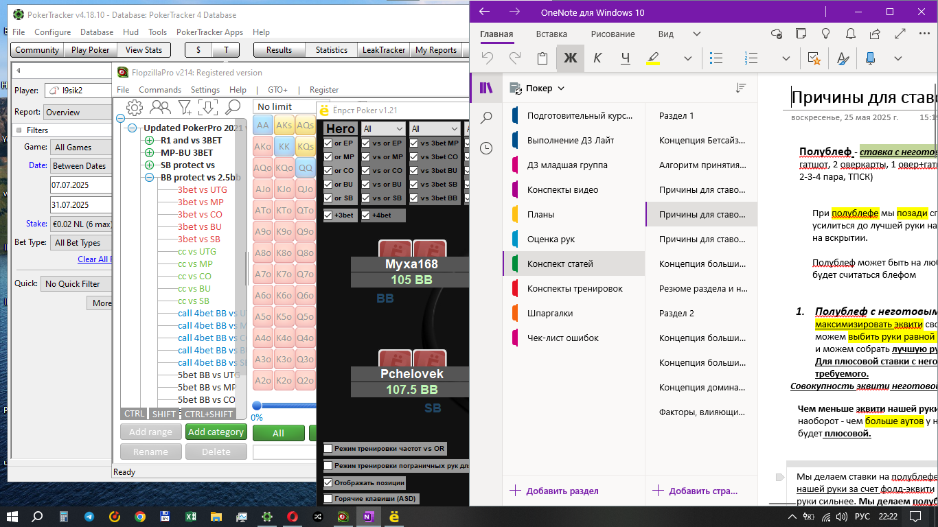Open PokerTracker Report Overview dropdown
Image resolution: width=938 pixels, height=527 pixels.
click(78, 112)
